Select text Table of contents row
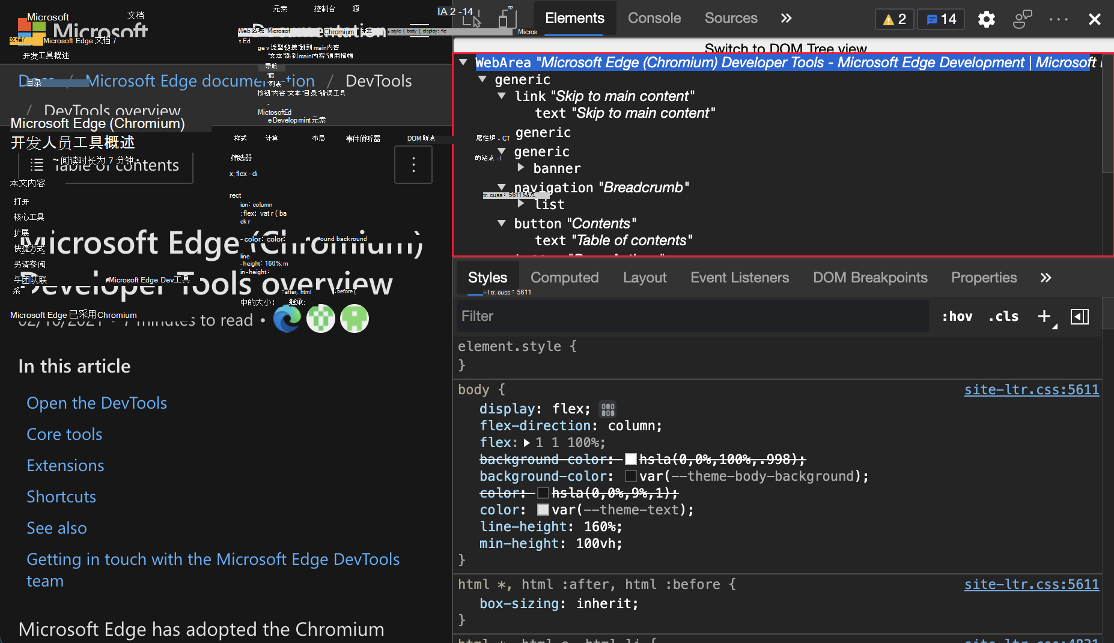Screen dimensions: 1114x643 [x=613, y=240]
